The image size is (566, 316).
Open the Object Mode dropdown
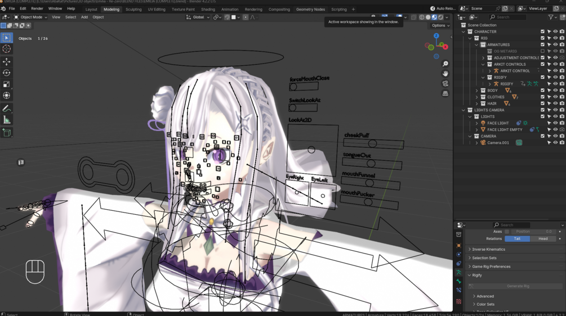tap(30, 17)
